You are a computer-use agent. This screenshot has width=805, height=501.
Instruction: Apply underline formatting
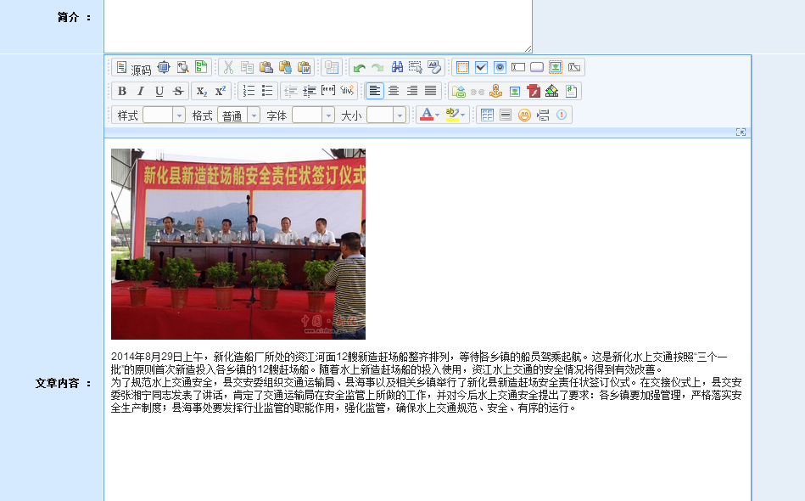pyautogui.click(x=159, y=92)
